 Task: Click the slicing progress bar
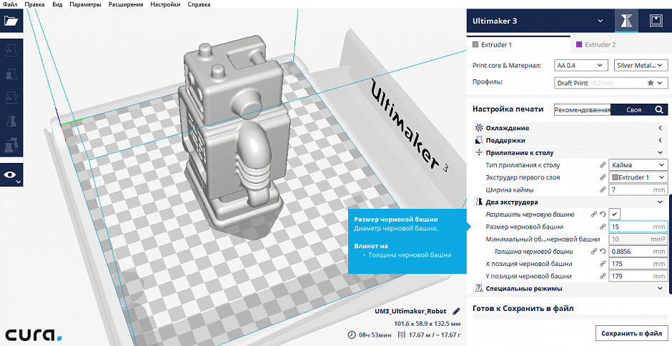click(570, 317)
